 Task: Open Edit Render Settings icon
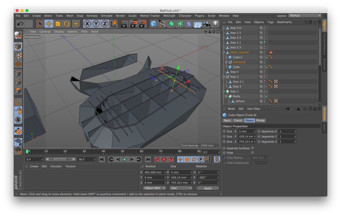142,24
